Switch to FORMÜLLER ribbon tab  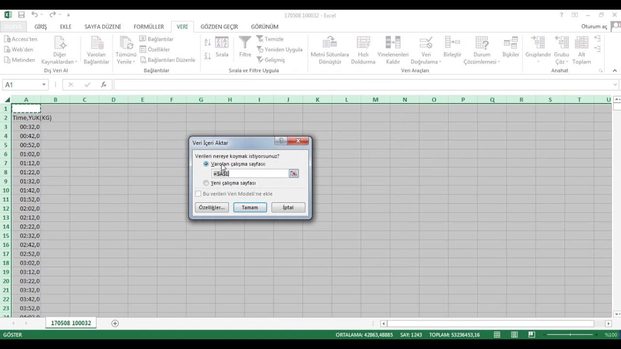coord(149,27)
